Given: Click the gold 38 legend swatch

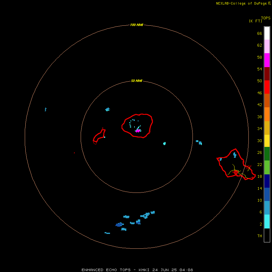Looking at the screenshot, I should [267, 128].
